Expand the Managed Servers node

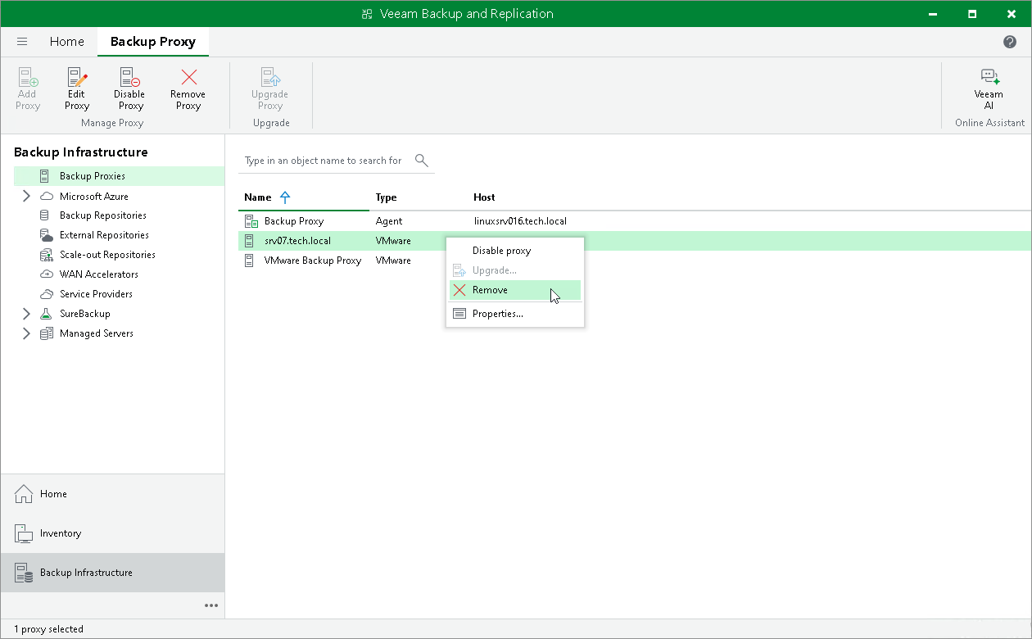(26, 333)
